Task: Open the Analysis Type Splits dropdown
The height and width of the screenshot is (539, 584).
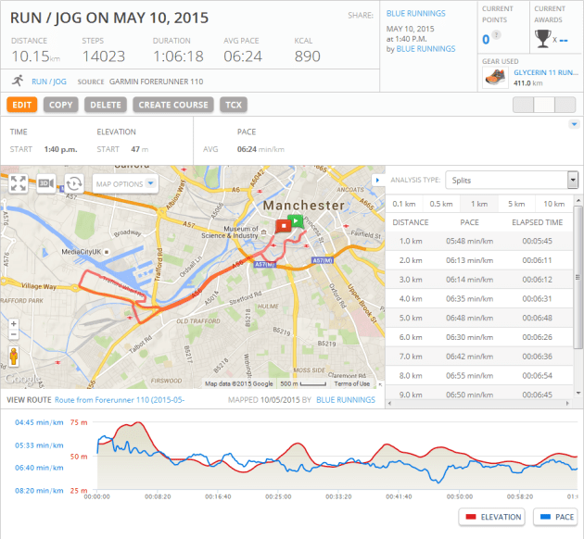Action: [x=512, y=181]
